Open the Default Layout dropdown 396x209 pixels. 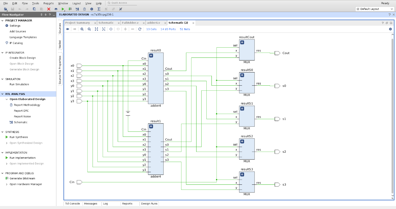click(x=375, y=9)
